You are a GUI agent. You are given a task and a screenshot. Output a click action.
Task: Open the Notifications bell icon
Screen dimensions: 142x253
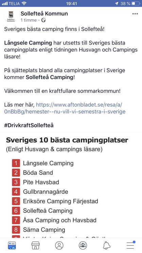point(107,246)
